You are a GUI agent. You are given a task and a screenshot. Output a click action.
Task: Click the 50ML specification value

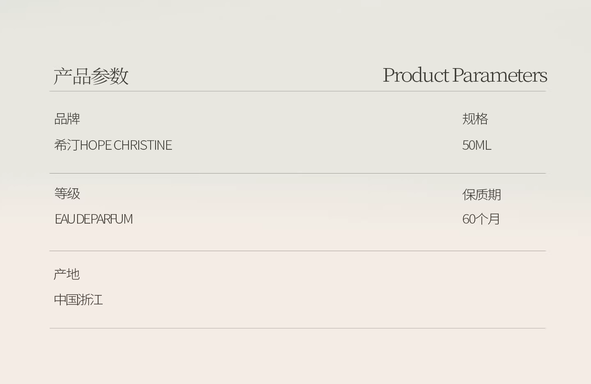point(476,145)
